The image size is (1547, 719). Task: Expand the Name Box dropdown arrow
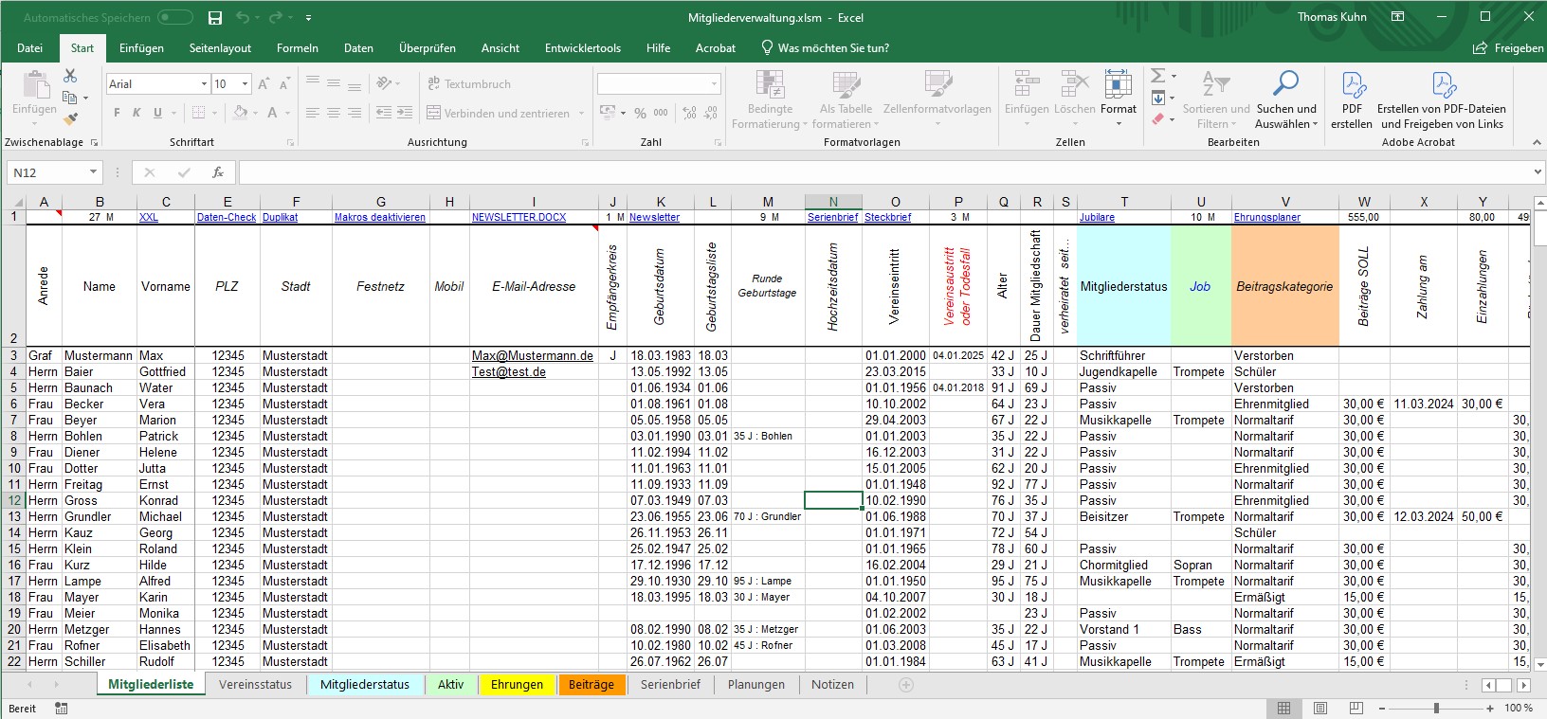click(93, 172)
